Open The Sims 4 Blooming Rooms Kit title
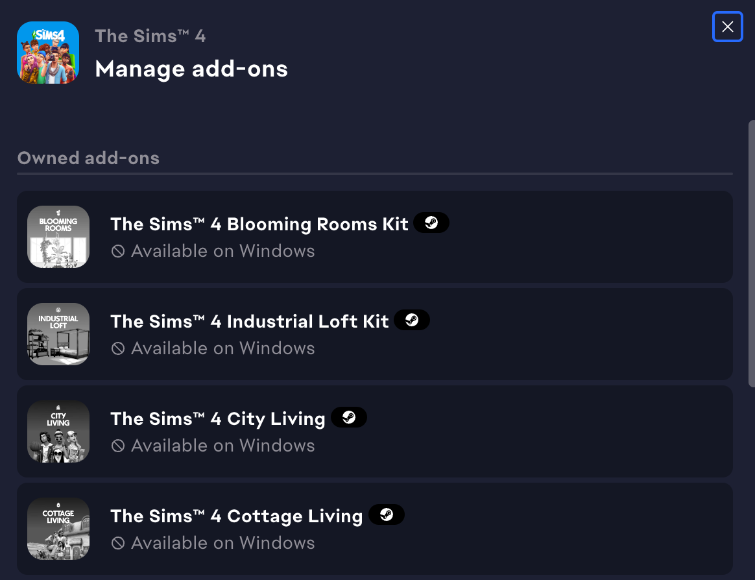 (x=259, y=224)
